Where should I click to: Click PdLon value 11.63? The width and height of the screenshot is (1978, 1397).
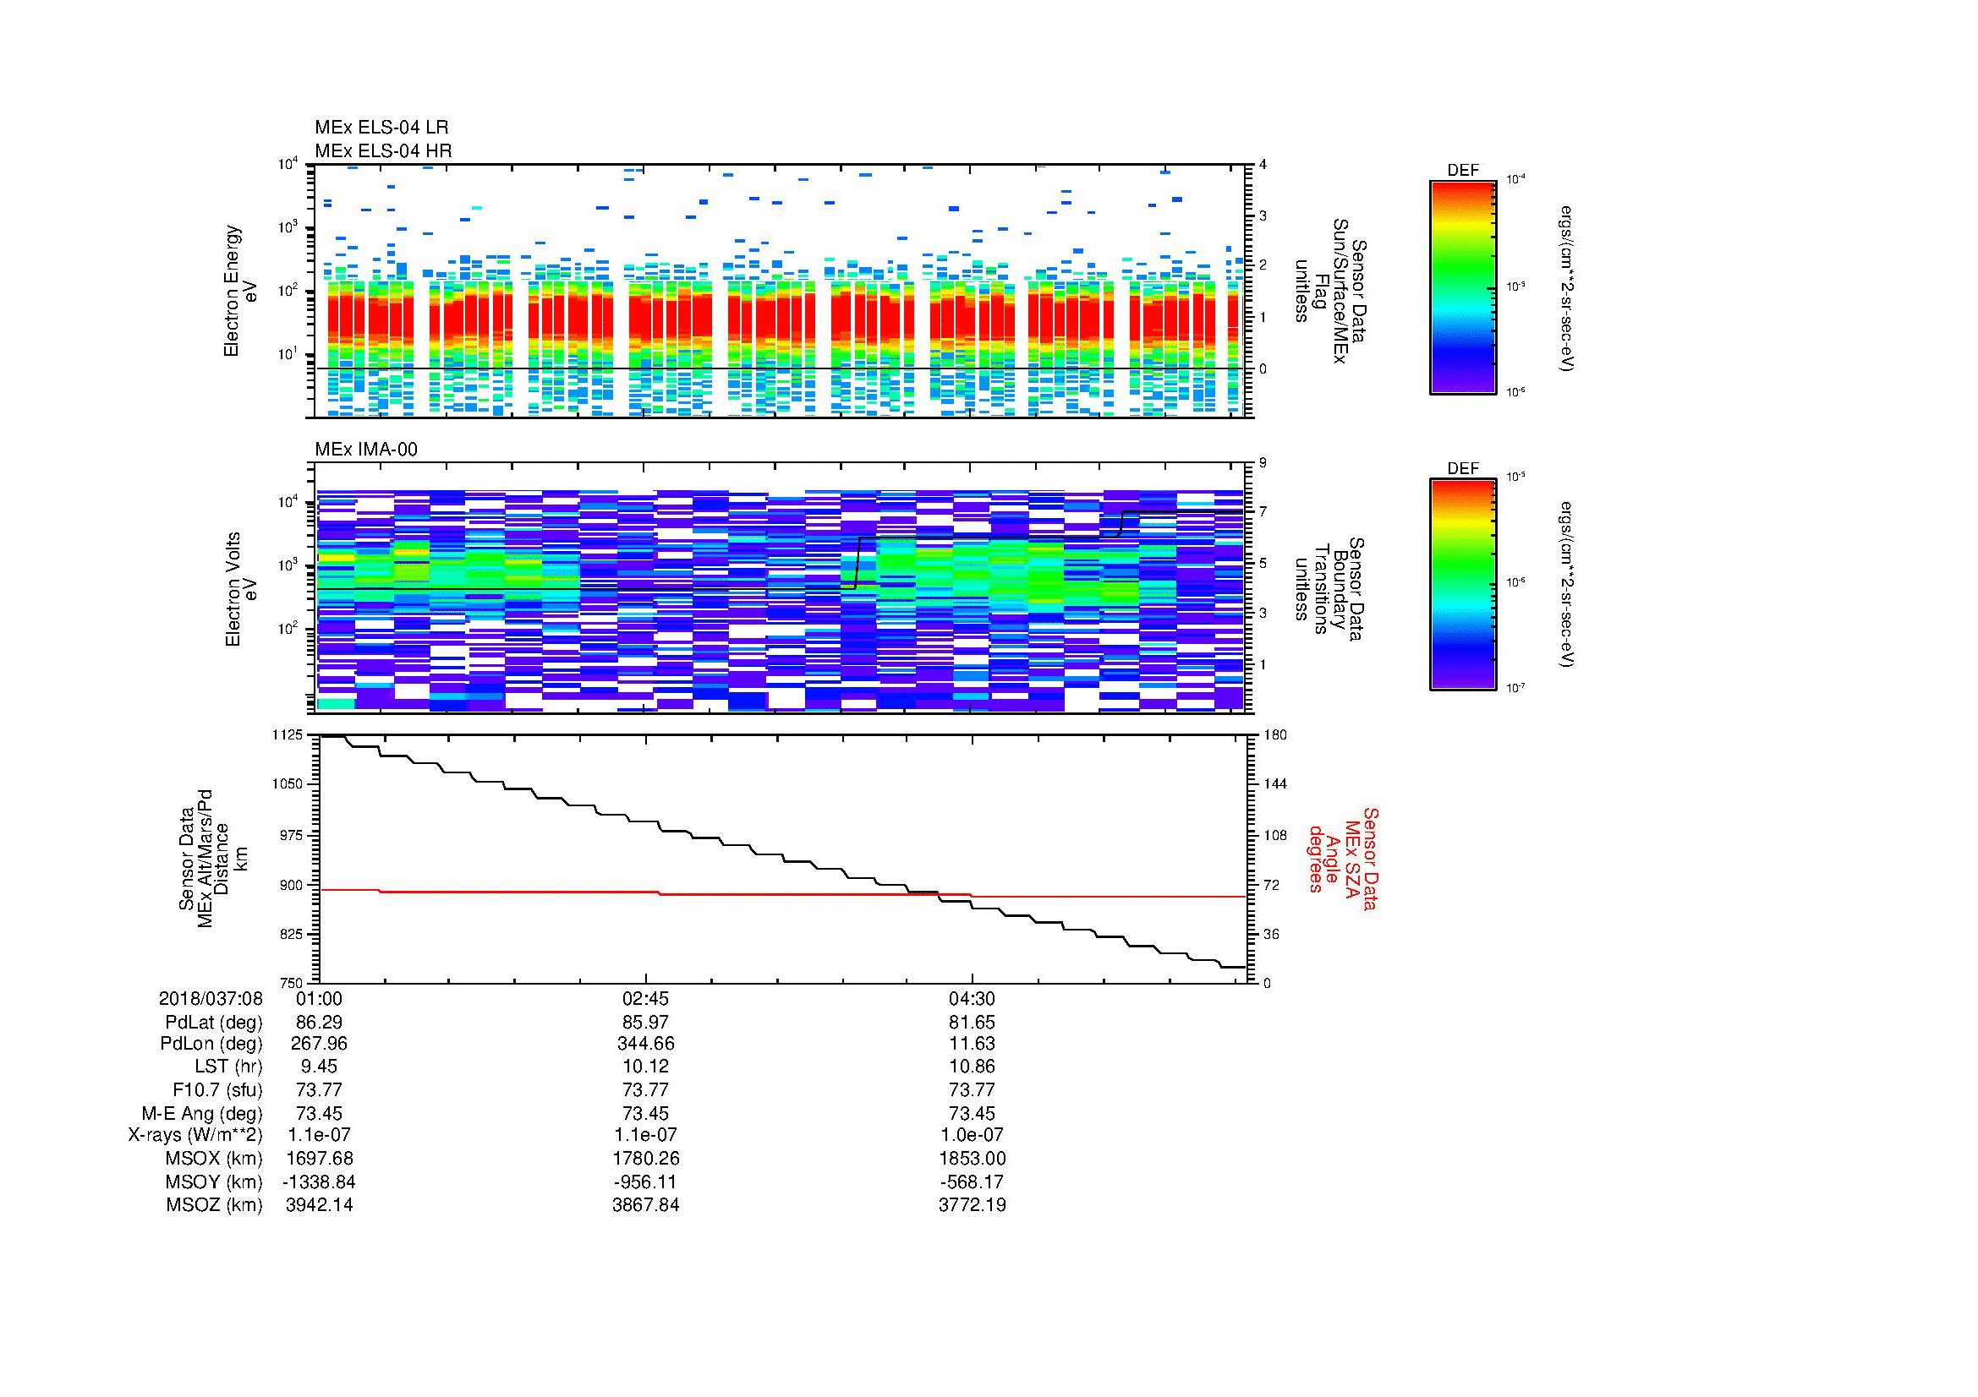point(972,1044)
